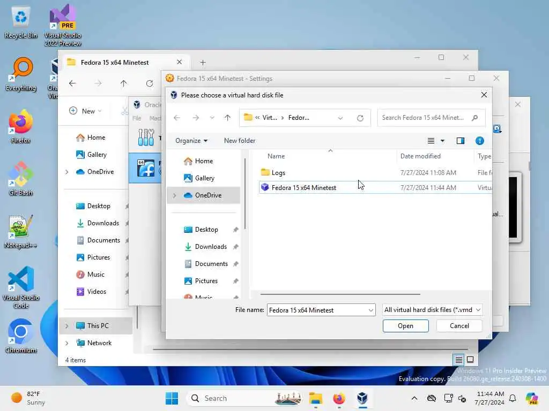Sort by the Name column header
Image resolution: width=549 pixels, height=411 pixels.
[276, 156]
